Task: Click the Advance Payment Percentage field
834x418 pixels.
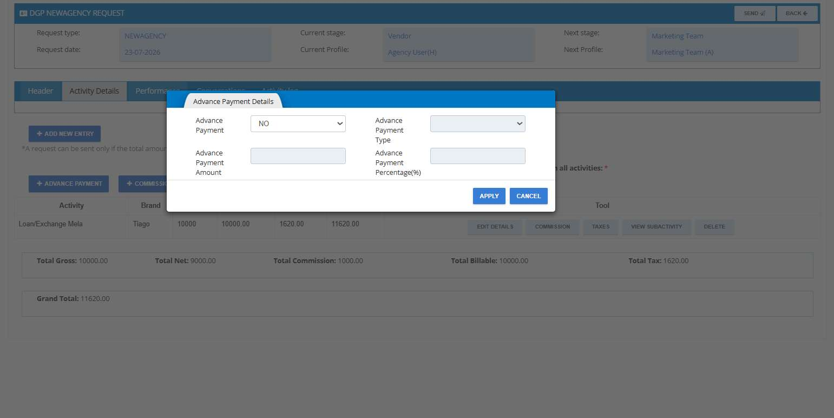Action: pos(477,156)
